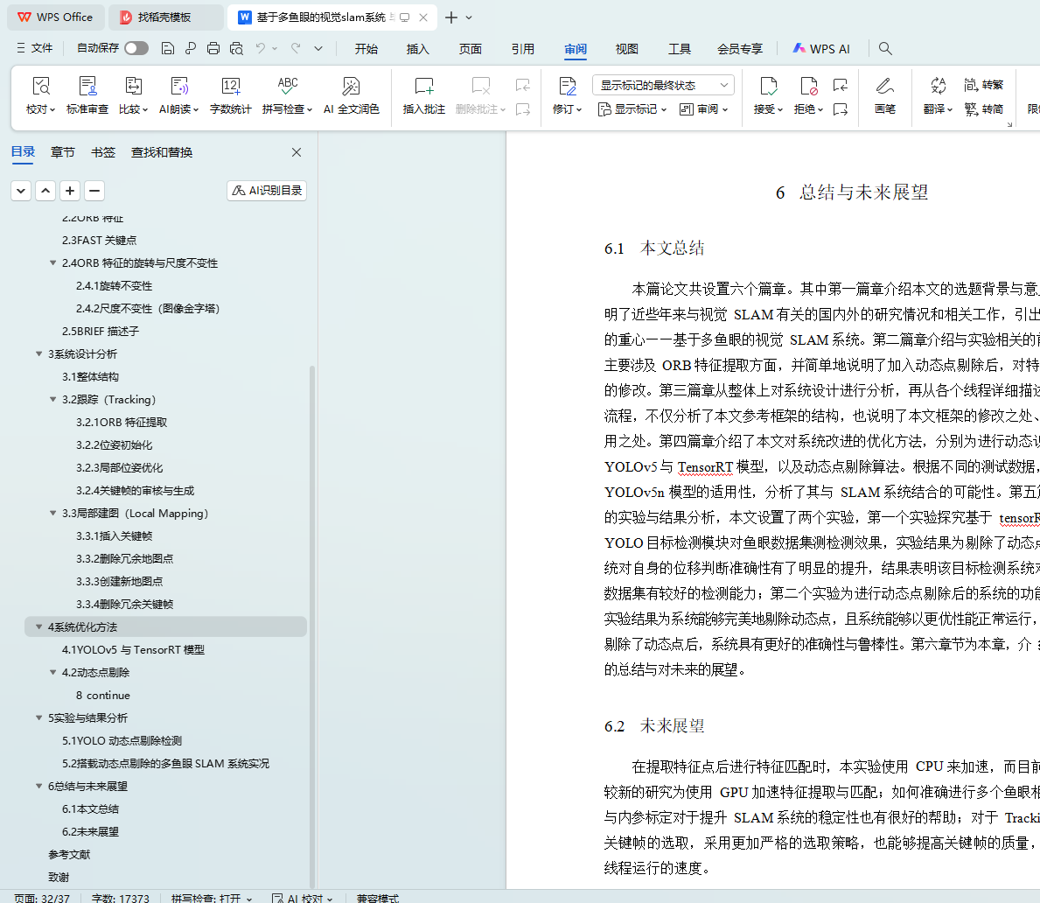
Task: Select the 画笔 pen tool
Action: [884, 87]
